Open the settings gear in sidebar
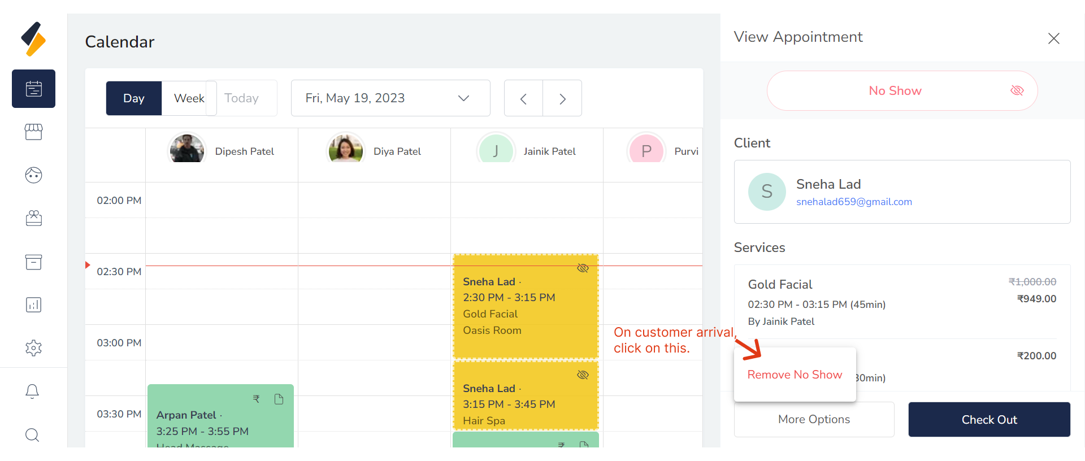 click(x=33, y=348)
